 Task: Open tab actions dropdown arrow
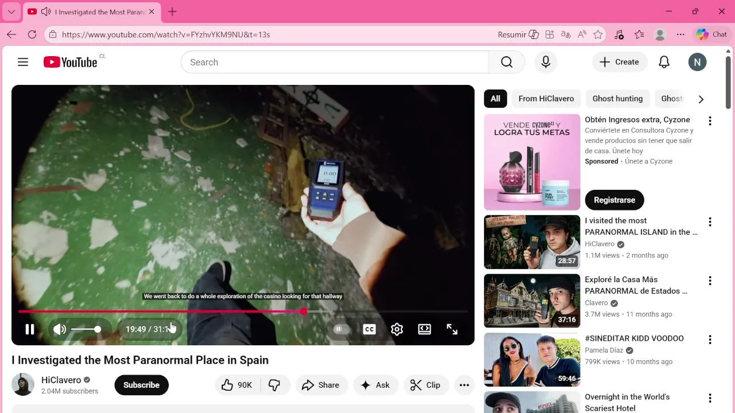pos(11,11)
